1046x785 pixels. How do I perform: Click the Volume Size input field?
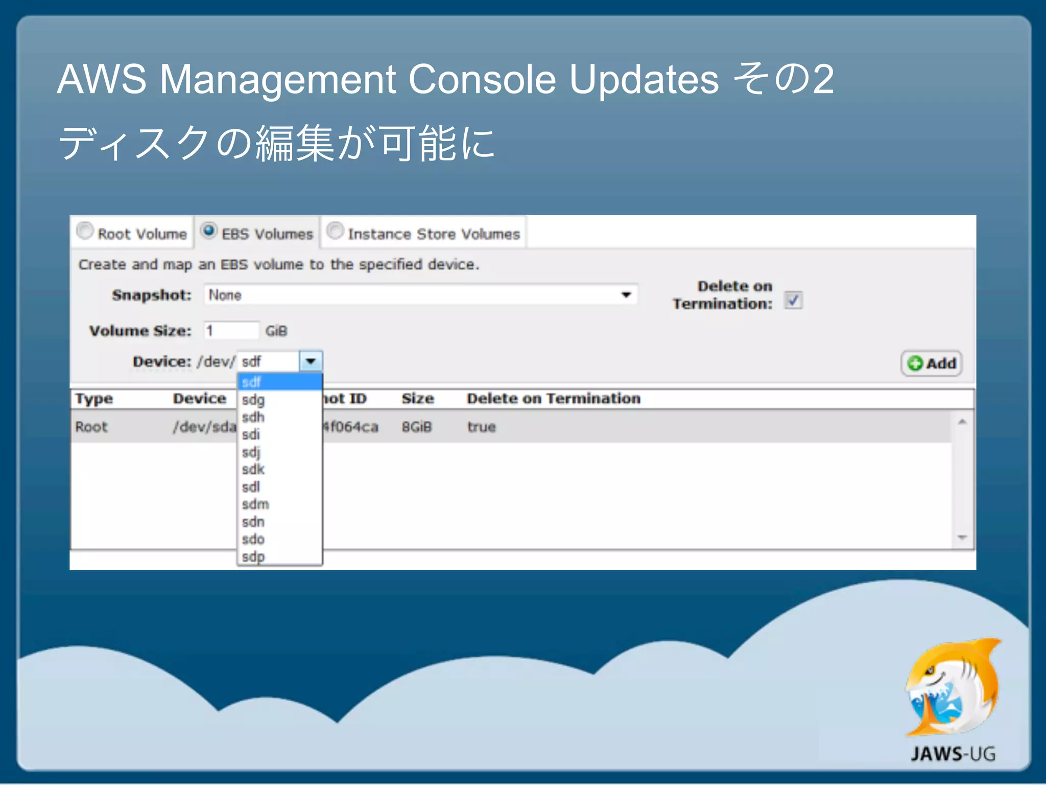pyautogui.click(x=231, y=331)
